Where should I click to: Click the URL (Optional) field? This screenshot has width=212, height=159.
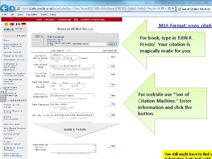(72, 115)
